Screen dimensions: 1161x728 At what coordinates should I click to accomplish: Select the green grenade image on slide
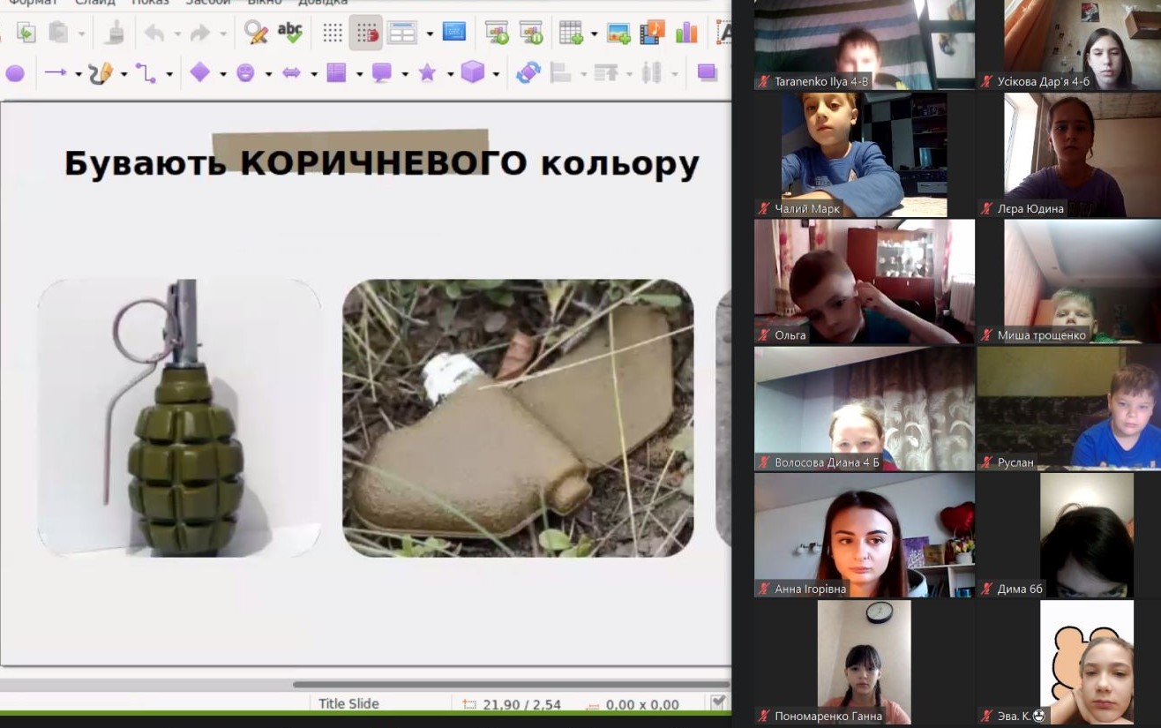179,418
